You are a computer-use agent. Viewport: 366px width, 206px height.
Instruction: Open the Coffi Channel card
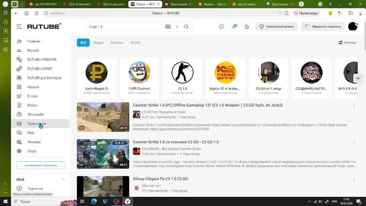pos(140,78)
